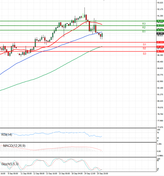The height and width of the screenshot is (176, 164).
Task: Click the 82.950 price axis value
Action: click(x=160, y=81)
